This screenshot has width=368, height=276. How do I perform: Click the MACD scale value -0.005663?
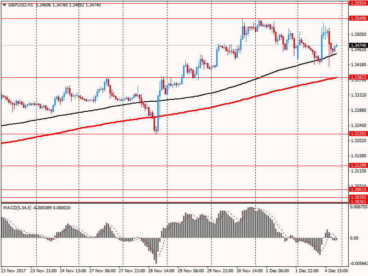point(359,264)
